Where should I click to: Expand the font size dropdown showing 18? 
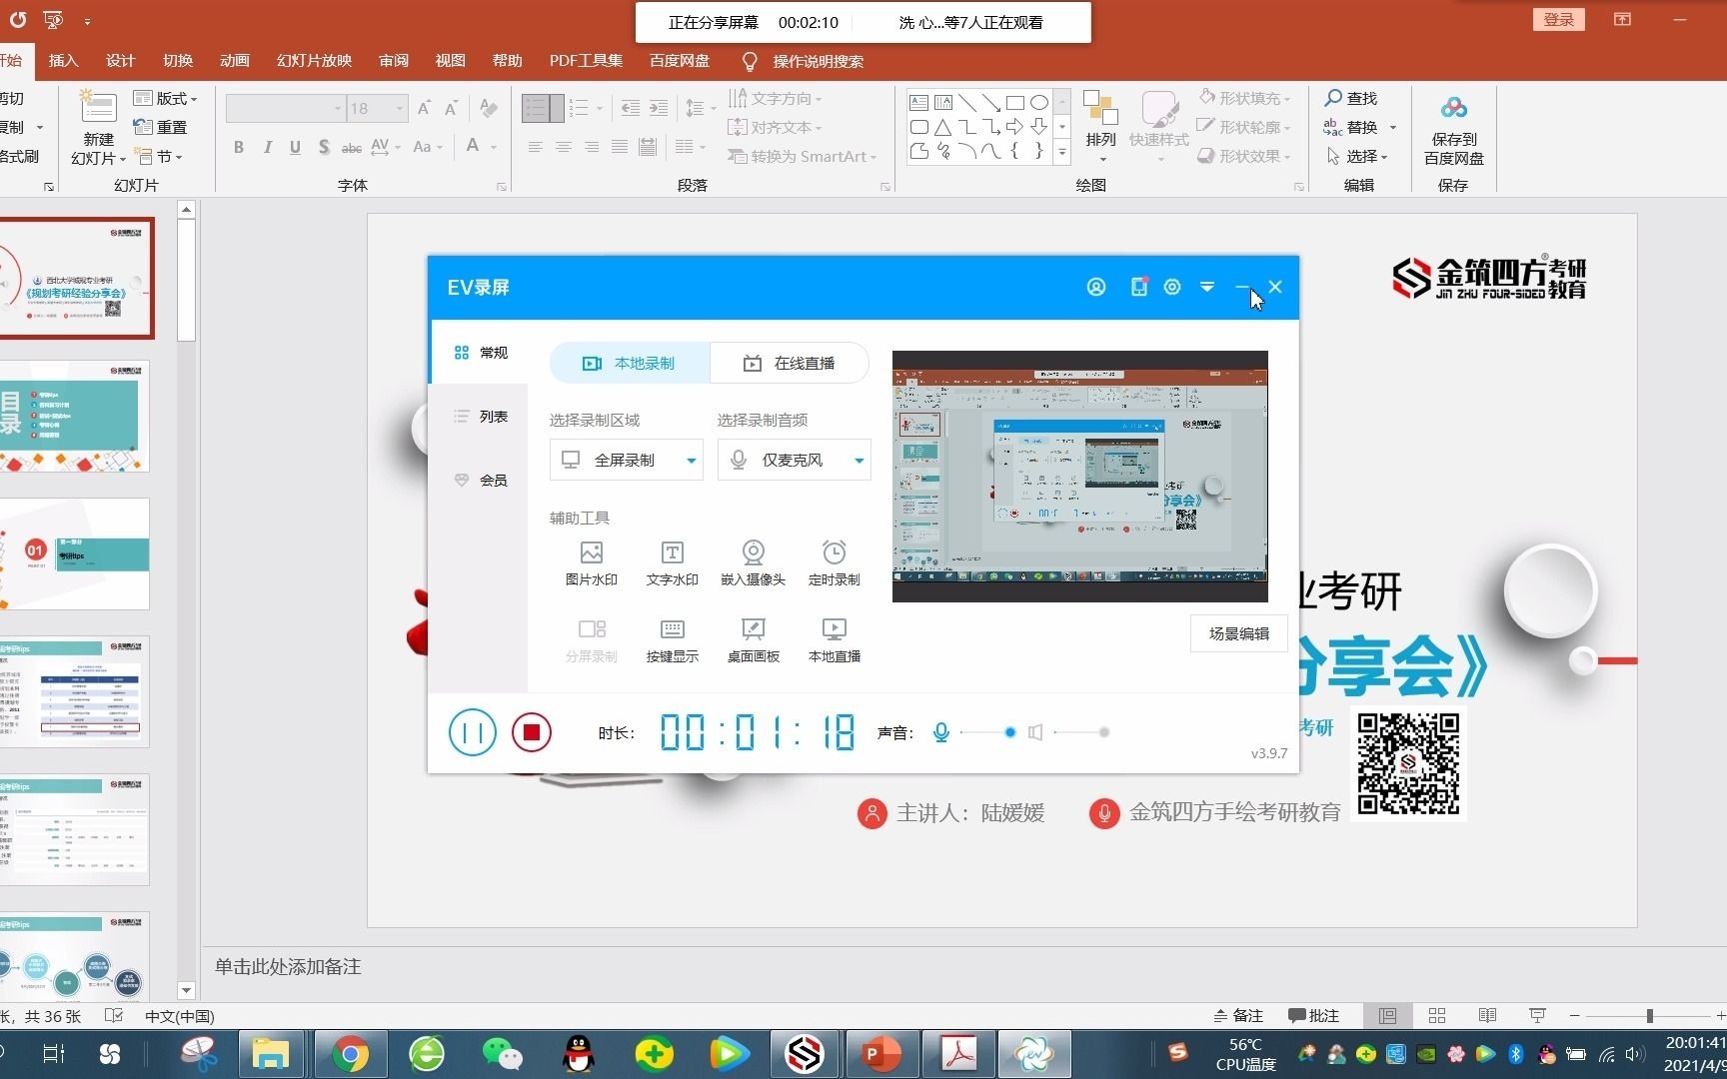point(399,108)
